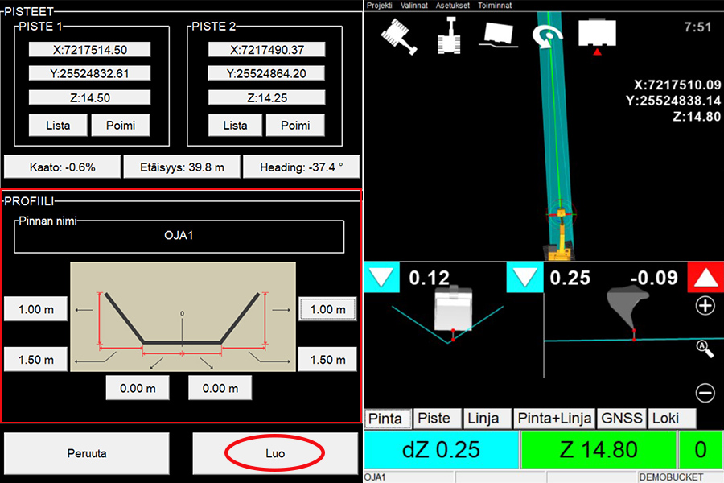The width and height of the screenshot is (724, 483).
Task: Click the green Z 14.80 display
Action: point(598,449)
